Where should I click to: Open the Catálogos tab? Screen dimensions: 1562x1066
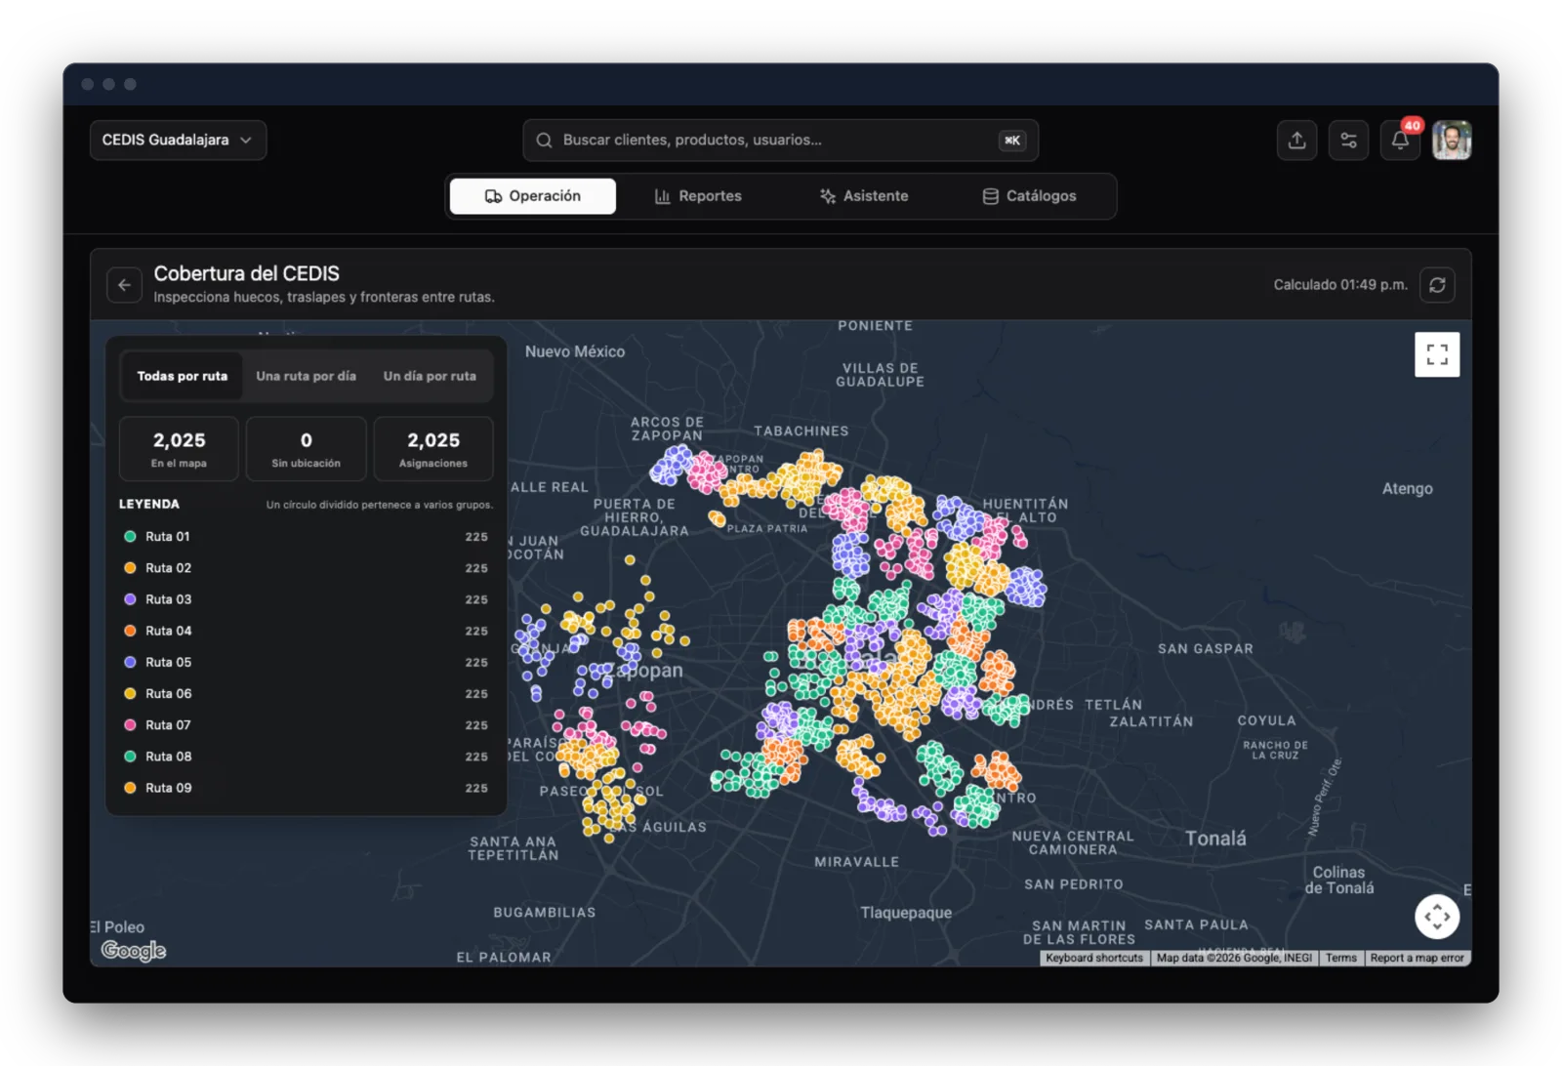coord(1029,196)
